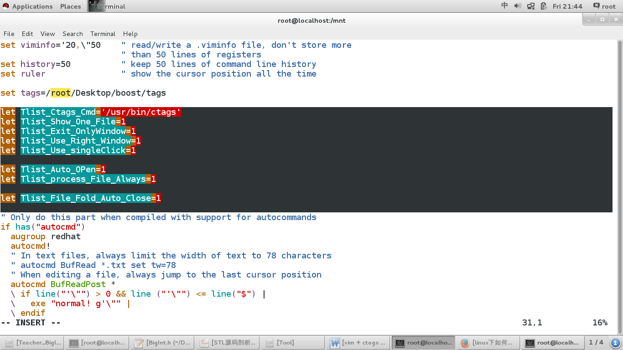
Task: Switch to first root@localh... taskbar window
Action: click(98, 343)
